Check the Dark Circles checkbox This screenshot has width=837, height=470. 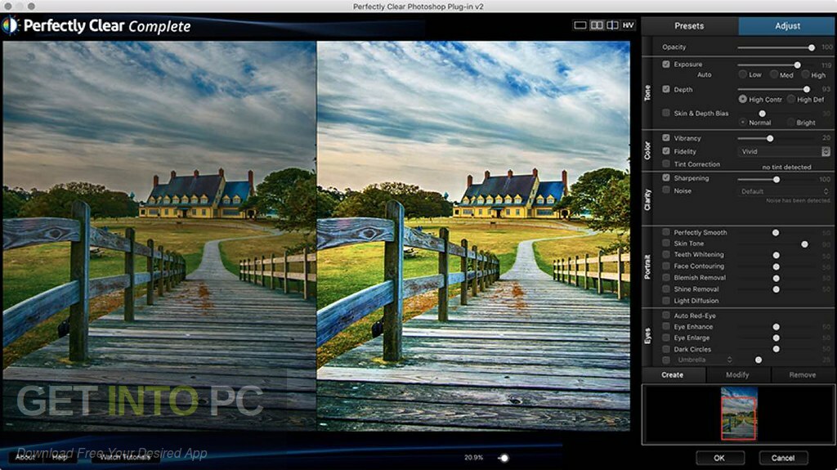point(666,349)
